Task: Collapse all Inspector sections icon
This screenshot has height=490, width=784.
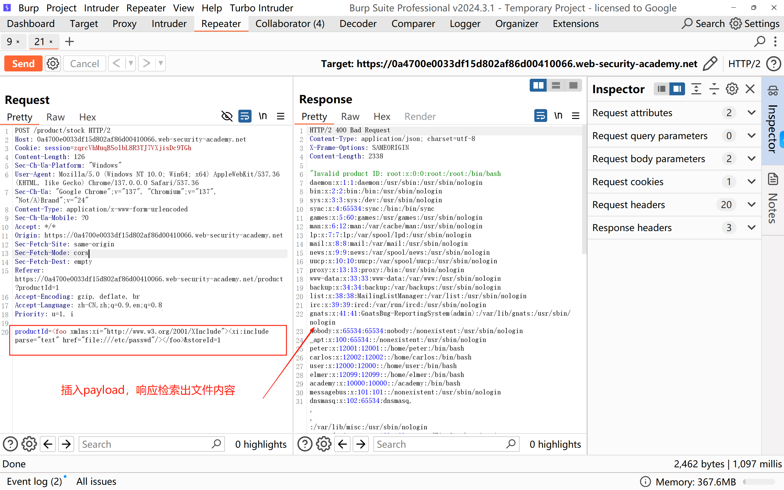Action: (x=714, y=89)
